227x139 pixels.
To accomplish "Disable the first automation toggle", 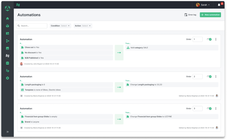I will 209,39.
